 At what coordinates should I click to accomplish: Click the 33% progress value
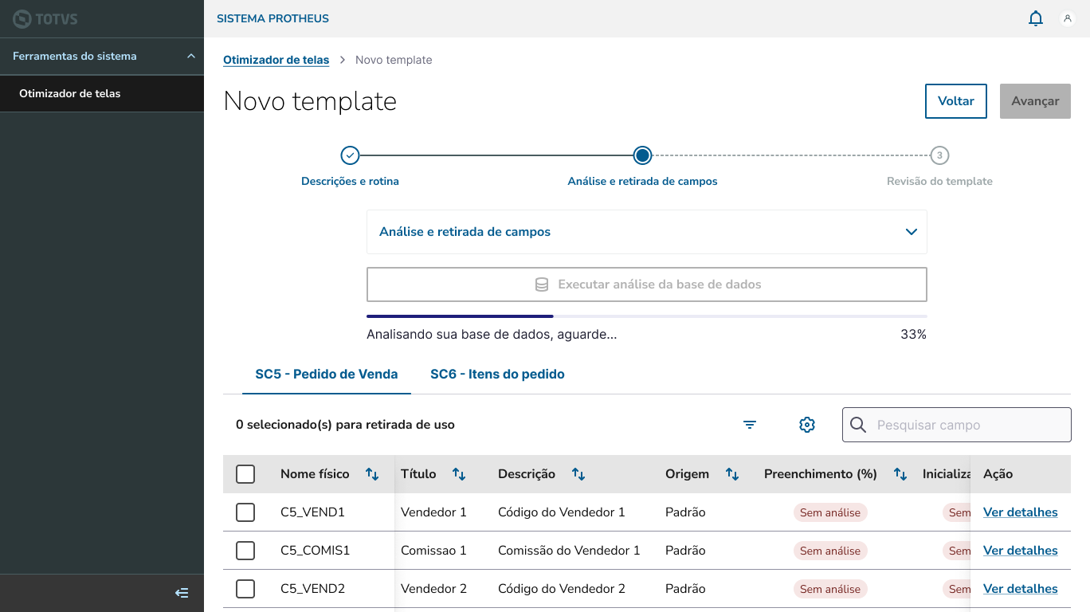coord(913,335)
